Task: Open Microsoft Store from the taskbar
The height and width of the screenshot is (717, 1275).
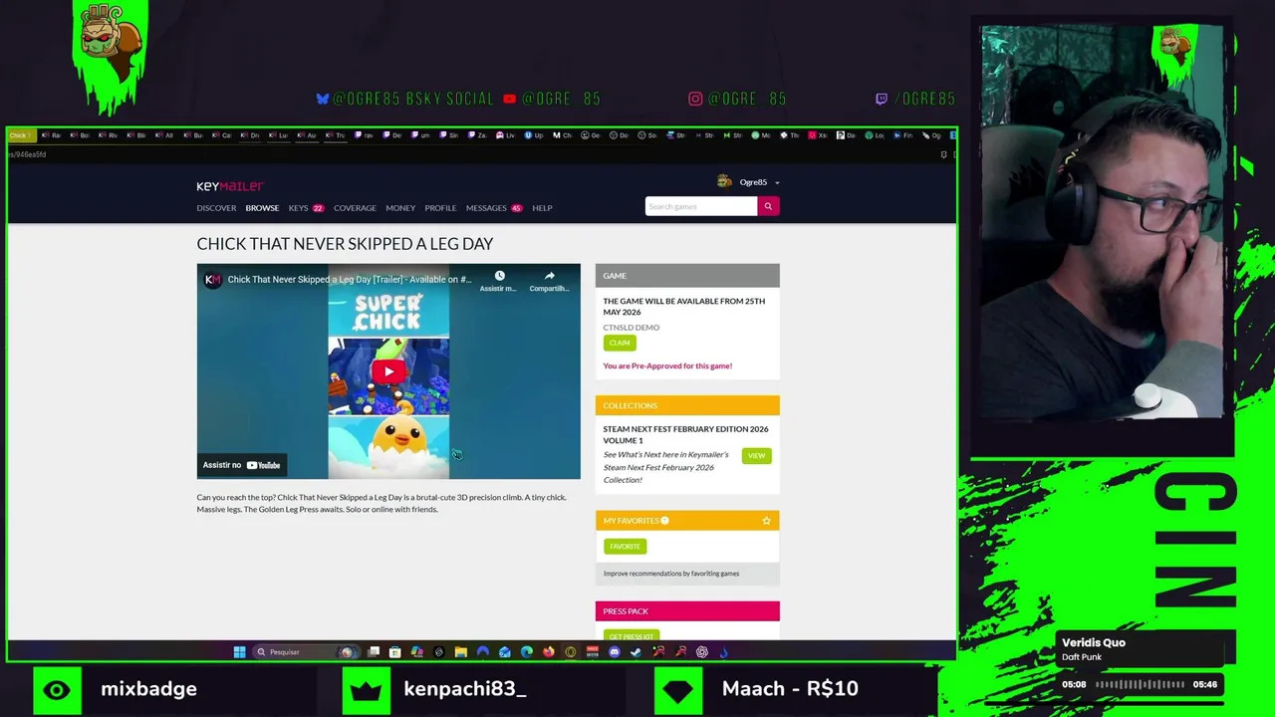Action: pyautogui.click(x=395, y=652)
